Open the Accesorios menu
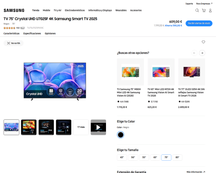 pyautogui.click(x=136, y=10)
